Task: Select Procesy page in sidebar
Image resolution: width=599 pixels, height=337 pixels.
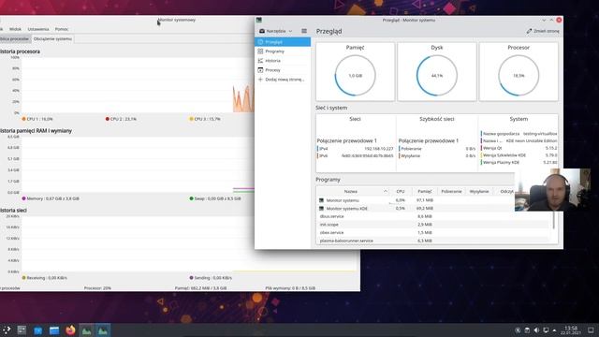Action: (283, 70)
